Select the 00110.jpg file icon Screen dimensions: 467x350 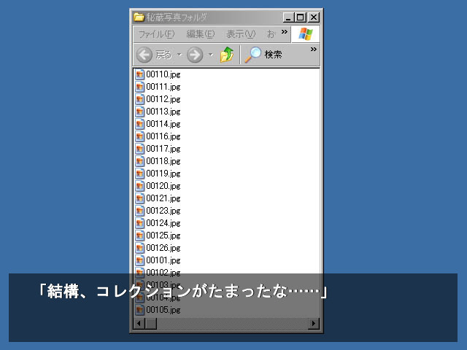(x=139, y=74)
